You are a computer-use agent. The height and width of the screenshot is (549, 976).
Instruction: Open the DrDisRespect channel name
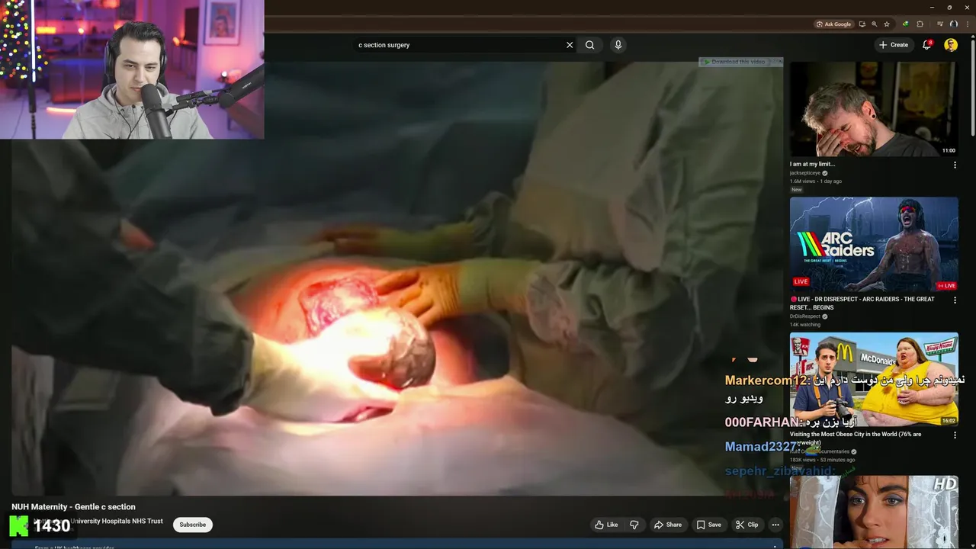click(x=804, y=316)
